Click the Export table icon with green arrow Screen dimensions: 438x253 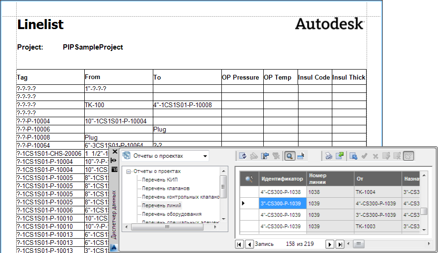339,156
